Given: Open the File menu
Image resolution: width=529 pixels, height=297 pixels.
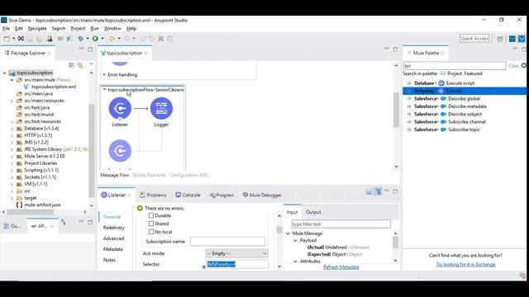Looking at the screenshot, I should 6,29.
